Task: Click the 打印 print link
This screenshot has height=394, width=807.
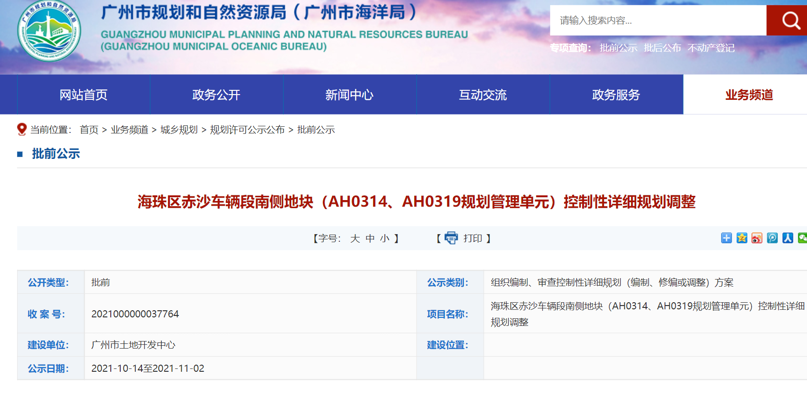Action: tap(473, 238)
